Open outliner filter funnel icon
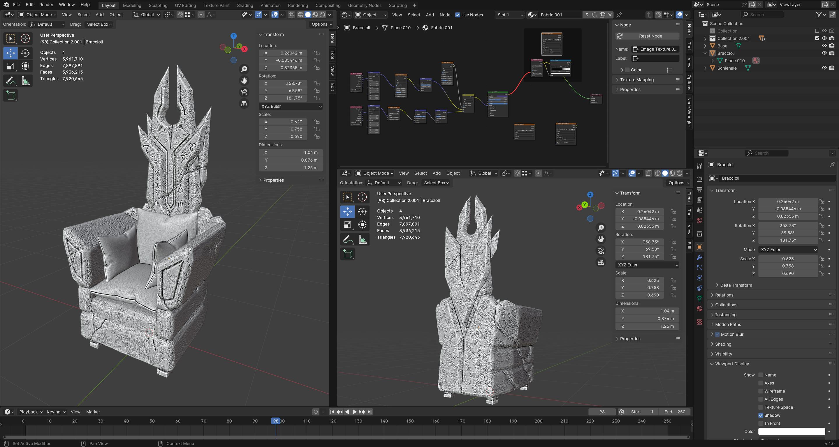 pyautogui.click(x=819, y=15)
